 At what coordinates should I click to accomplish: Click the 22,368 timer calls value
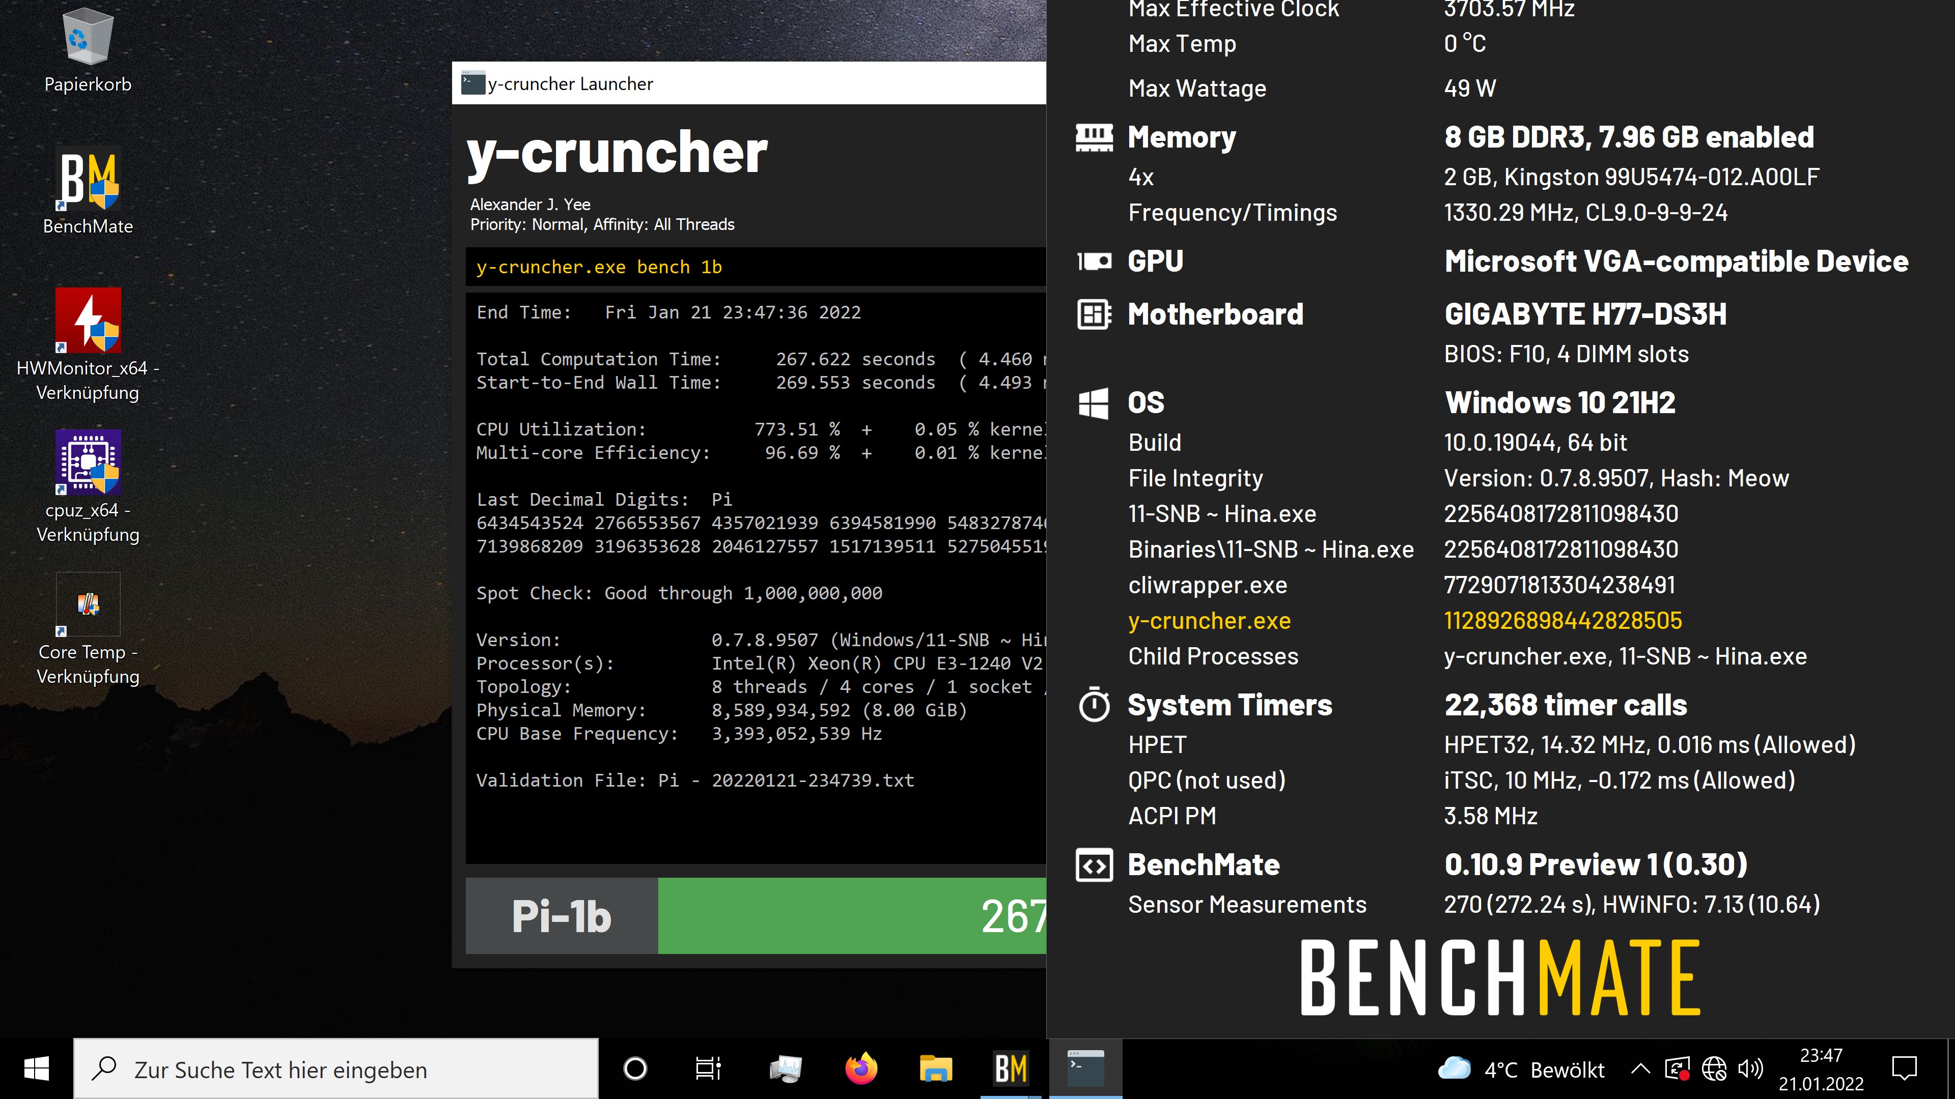[x=1565, y=705]
